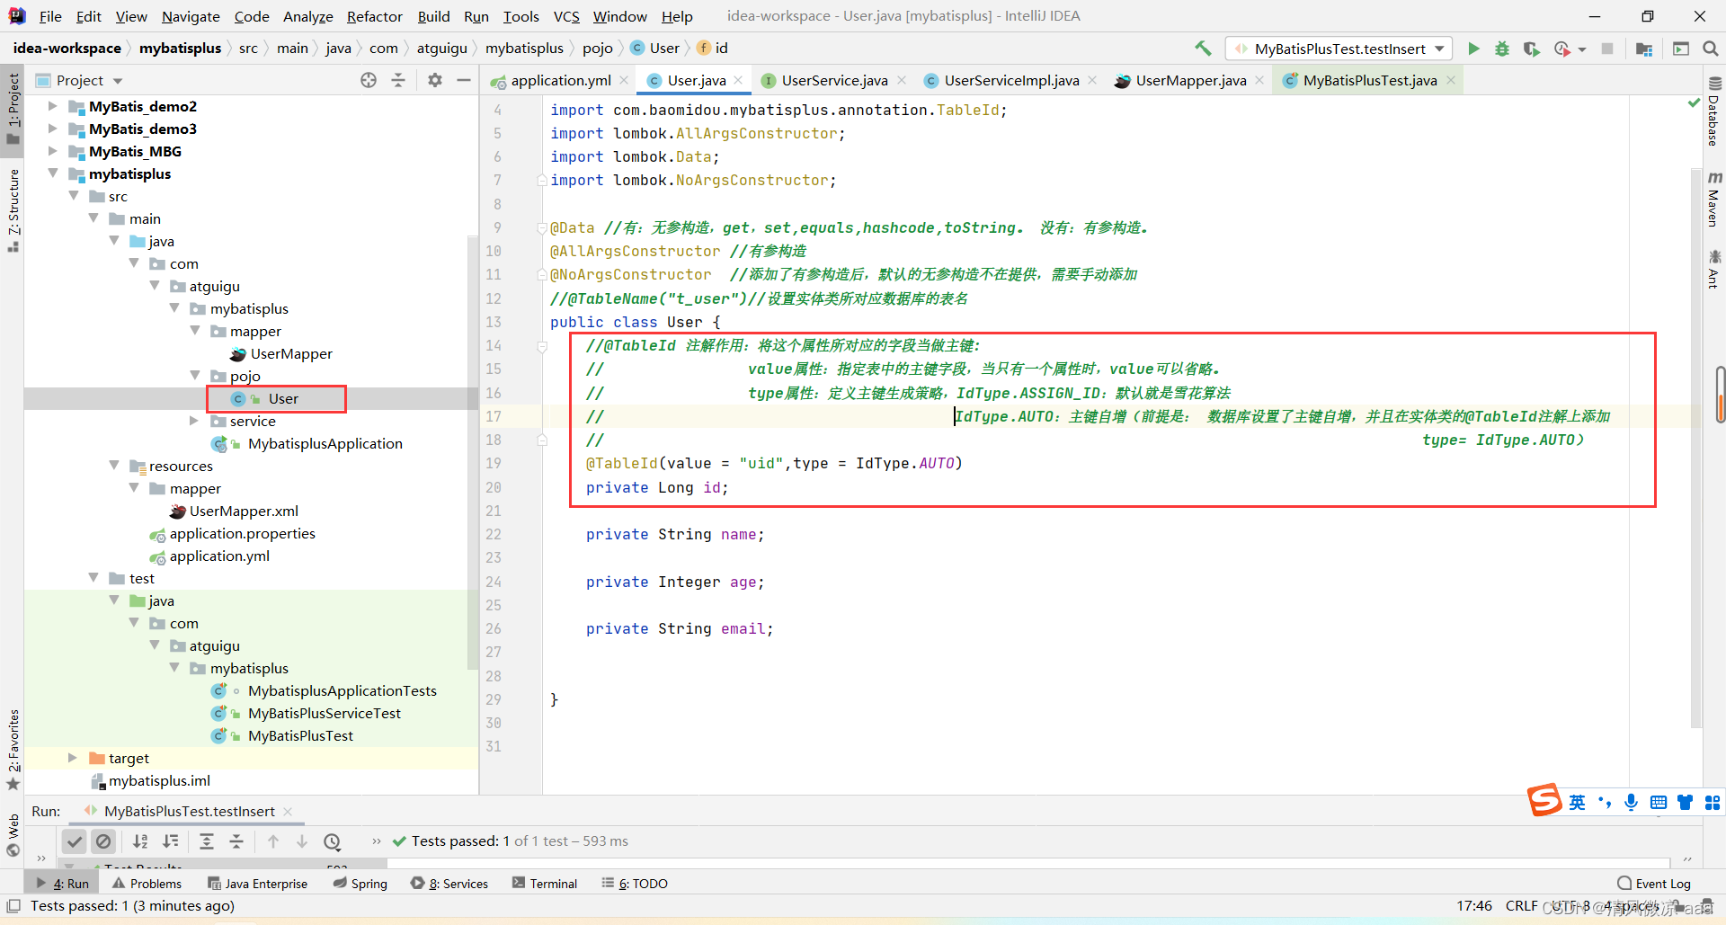Click the green Run button in the toolbar
Image resolution: width=1726 pixels, height=925 pixels.
(1473, 49)
